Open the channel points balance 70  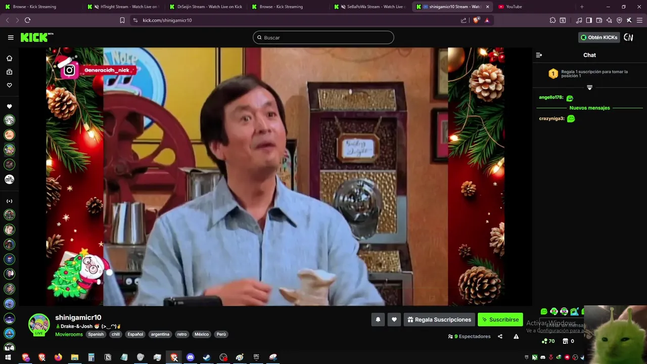[548, 341]
